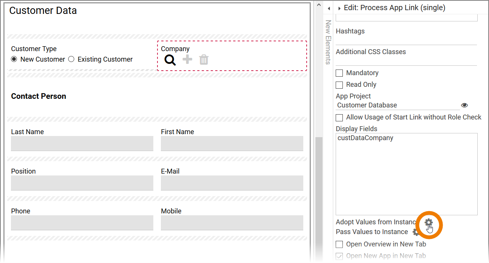Image resolution: width=489 pixels, height=263 pixels.
Task: Enable the Read Only checkbox
Action: [339, 85]
